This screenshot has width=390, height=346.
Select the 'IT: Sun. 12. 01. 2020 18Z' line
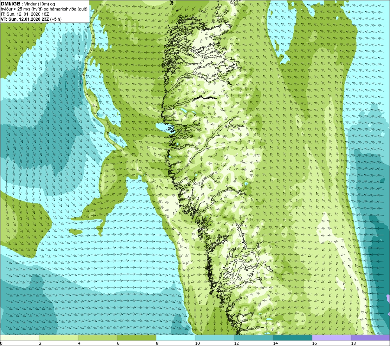click(x=25, y=14)
